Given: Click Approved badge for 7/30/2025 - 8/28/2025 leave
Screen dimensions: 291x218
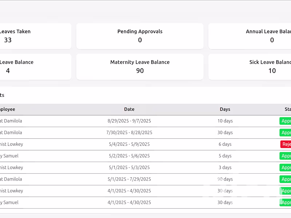Looking at the screenshot, I should point(285,133).
